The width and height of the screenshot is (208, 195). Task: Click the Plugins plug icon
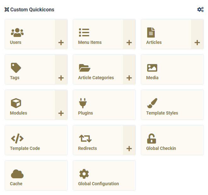pos(83,103)
